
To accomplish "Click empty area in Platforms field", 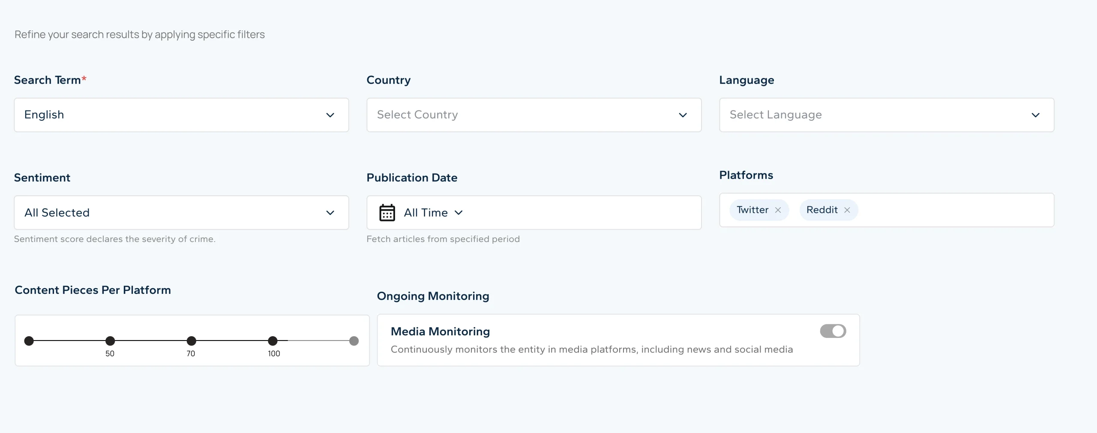I will coord(956,210).
